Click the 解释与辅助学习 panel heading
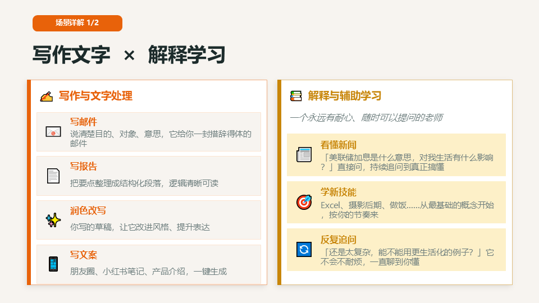The width and height of the screenshot is (539, 303). coord(345,96)
